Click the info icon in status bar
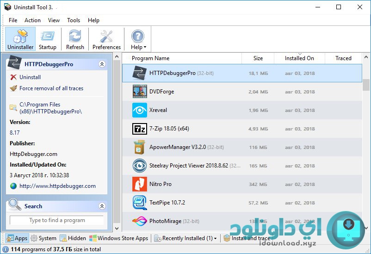Viewport: 371px width, 254px height. point(6,249)
